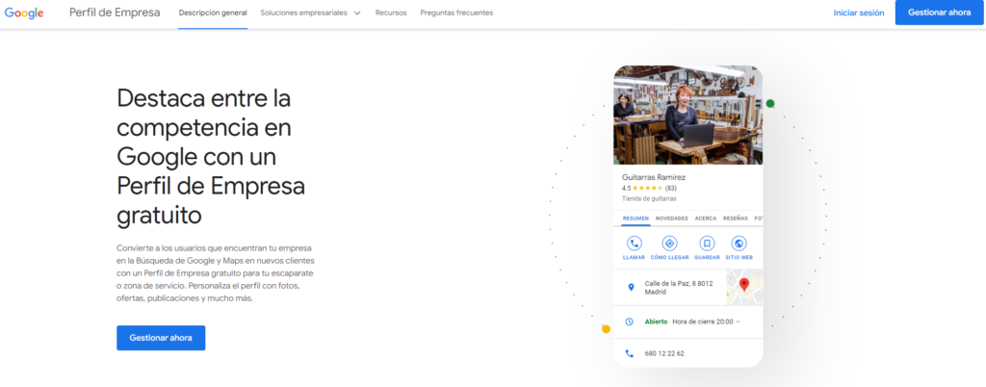
Task: Click the green Abierto status text
Action: tap(656, 322)
